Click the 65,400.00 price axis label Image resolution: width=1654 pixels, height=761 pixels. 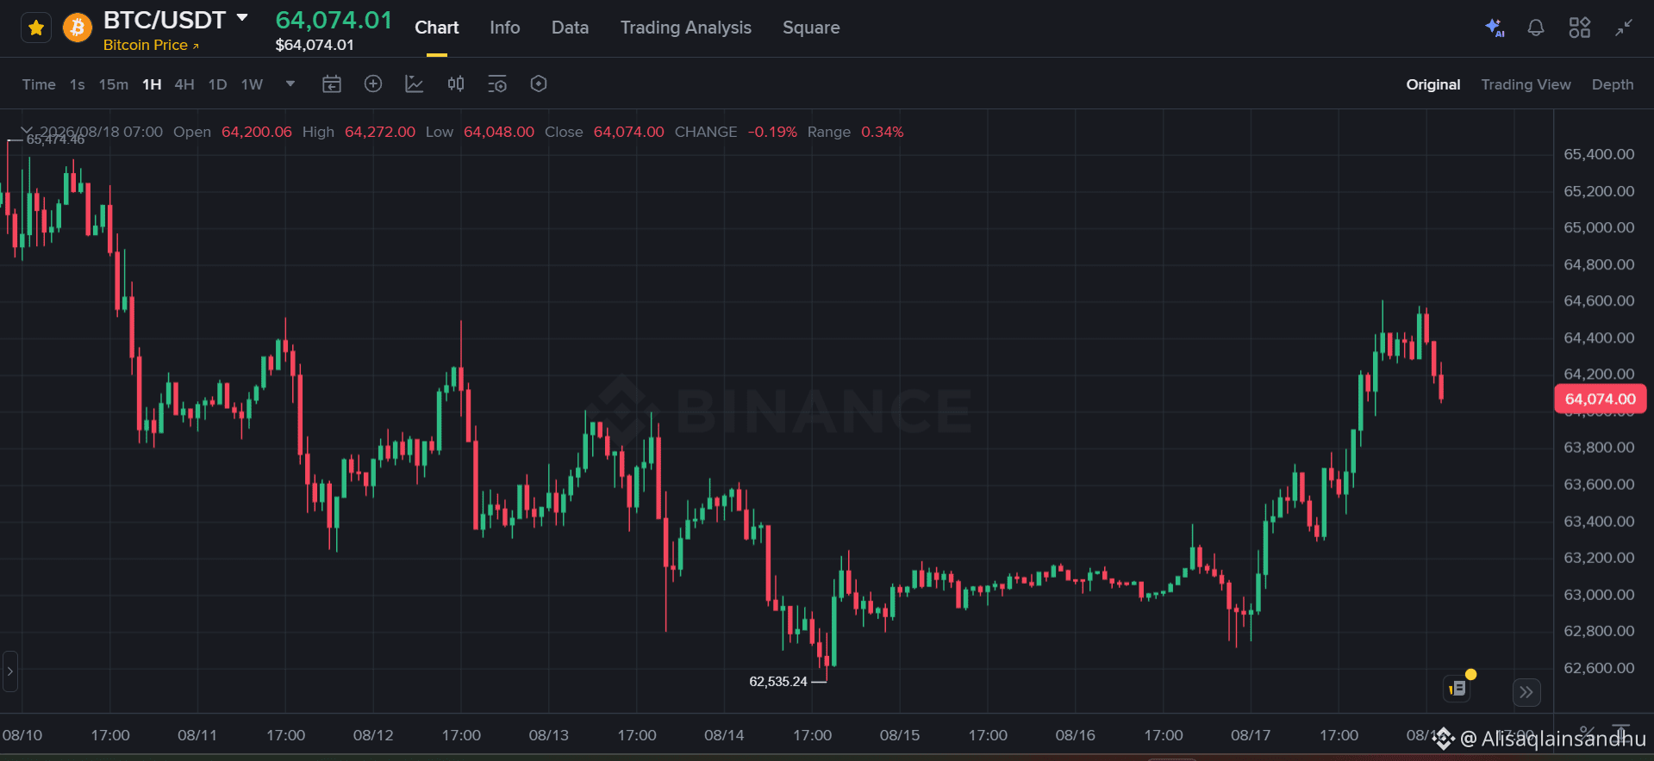[x=1599, y=154]
